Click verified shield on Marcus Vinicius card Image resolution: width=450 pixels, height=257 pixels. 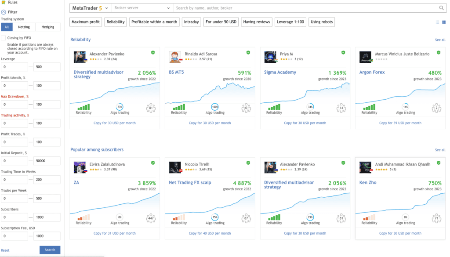click(x=438, y=52)
